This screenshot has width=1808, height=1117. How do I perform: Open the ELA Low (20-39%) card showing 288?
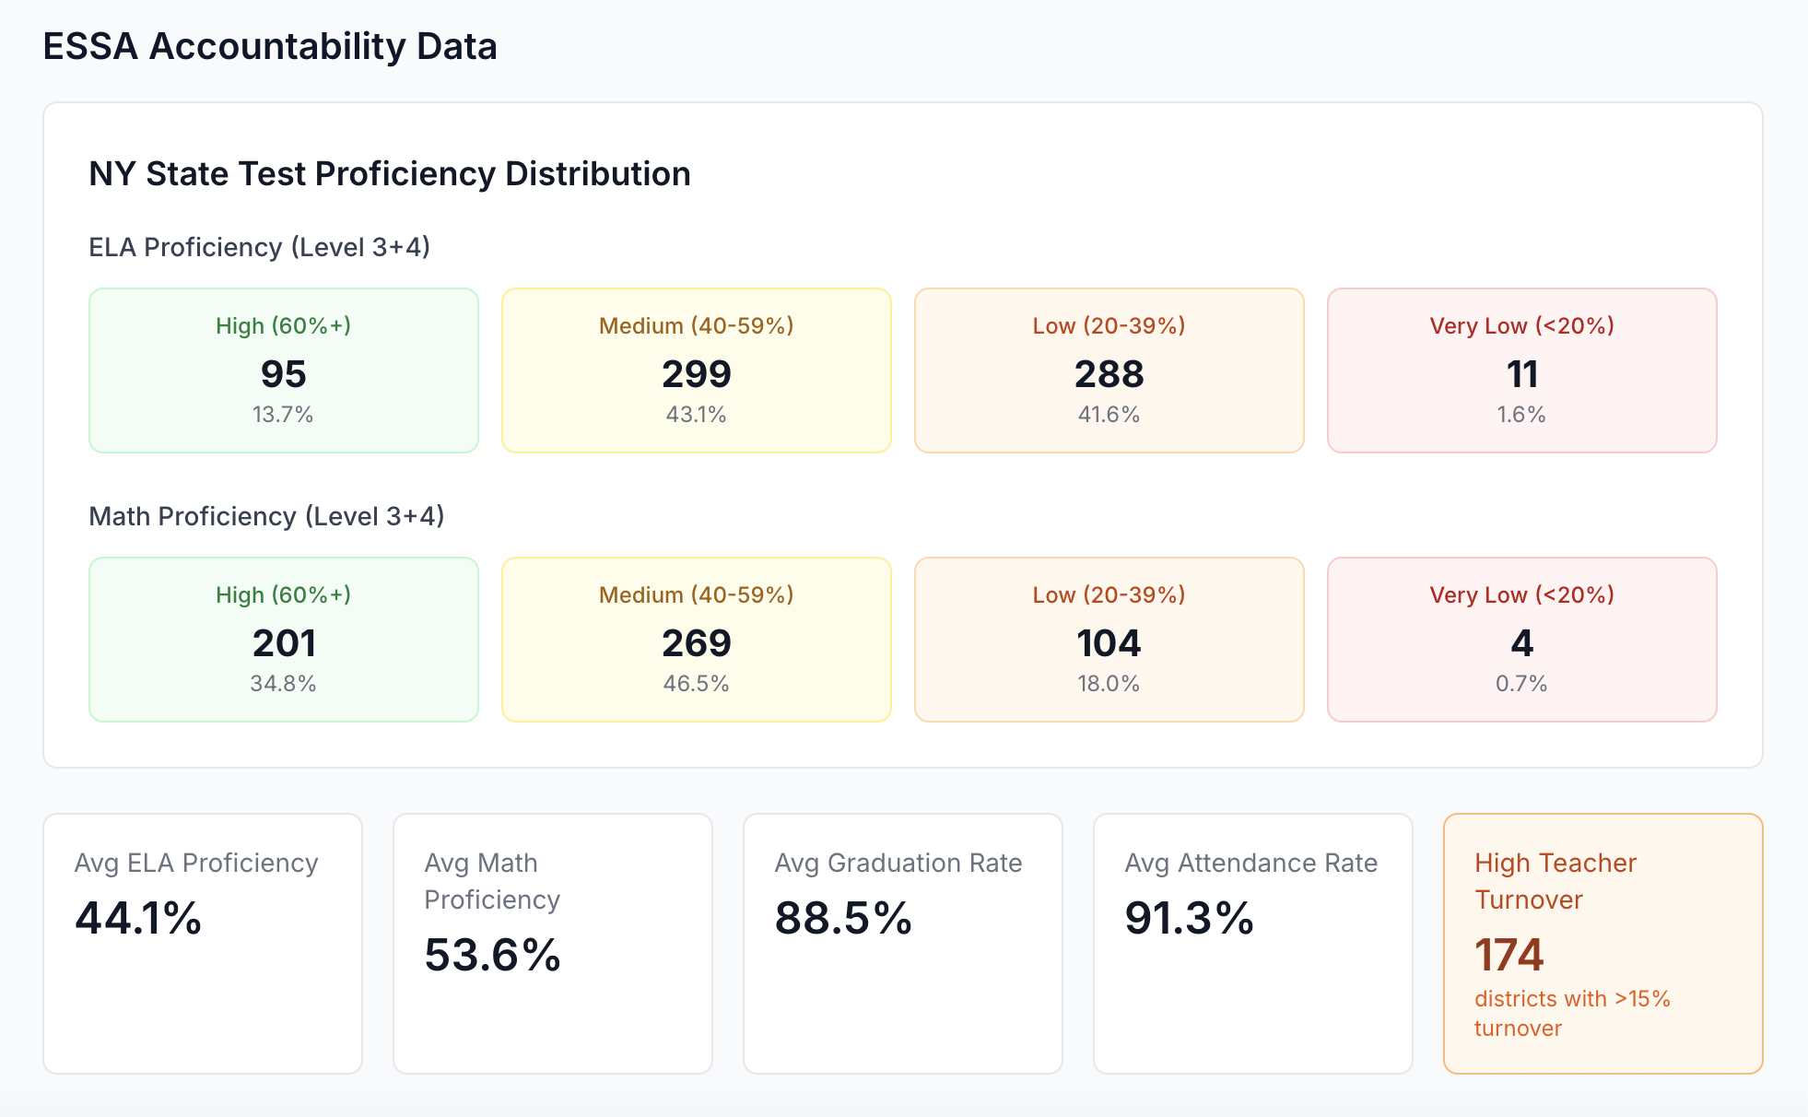(x=1109, y=370)
